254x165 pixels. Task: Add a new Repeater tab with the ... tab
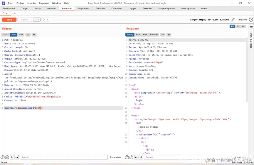click(x=15, y=13)
